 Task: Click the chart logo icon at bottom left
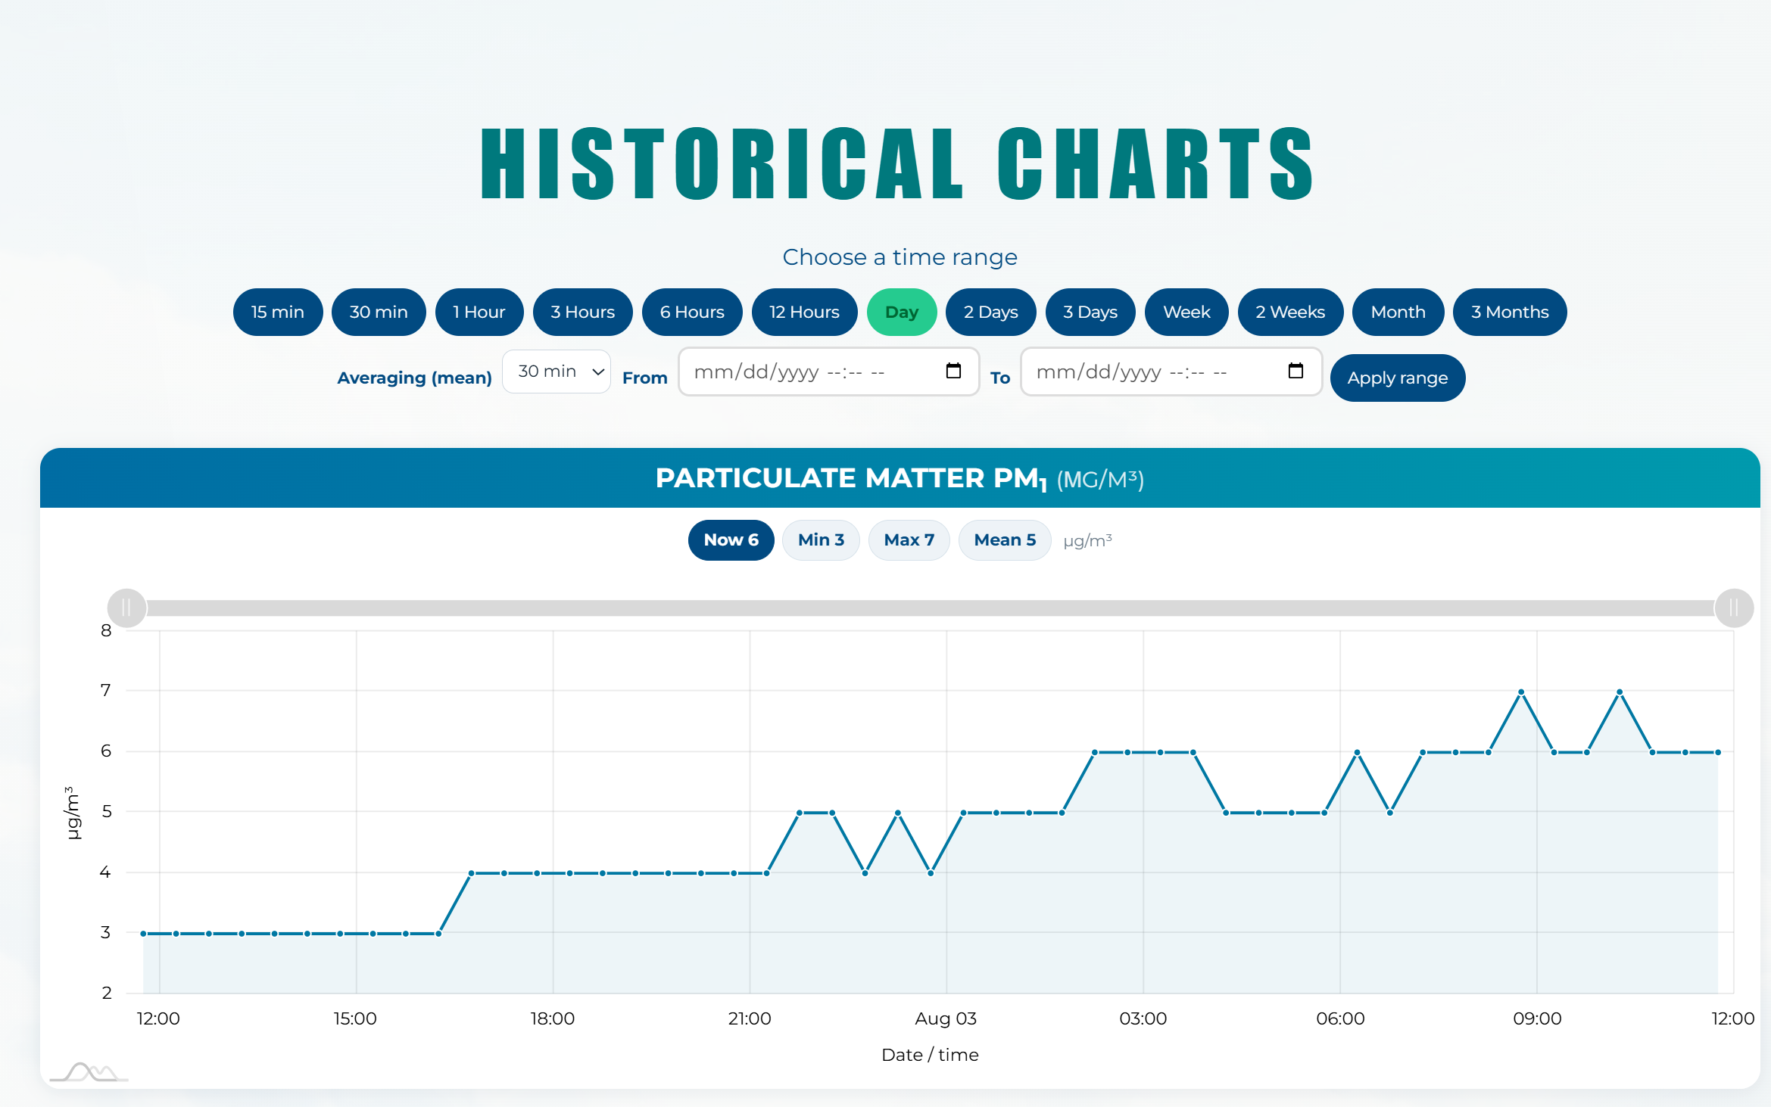89,1072
